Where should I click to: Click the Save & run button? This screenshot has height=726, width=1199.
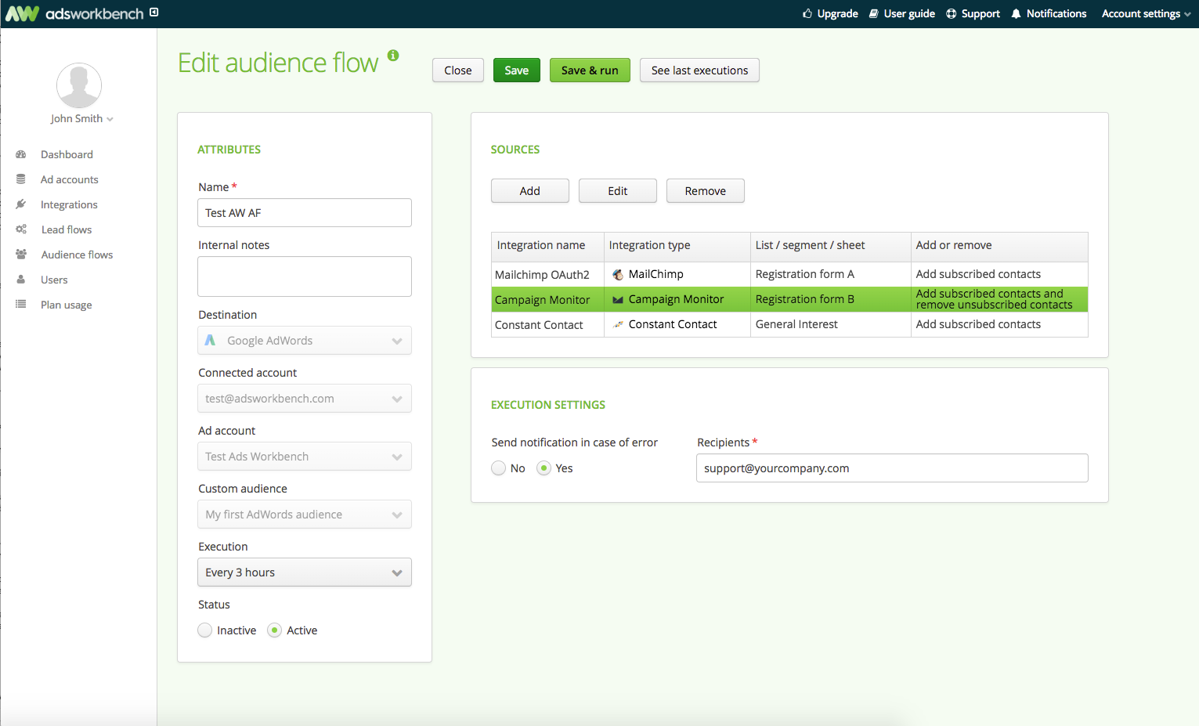(x=590, y=70)
